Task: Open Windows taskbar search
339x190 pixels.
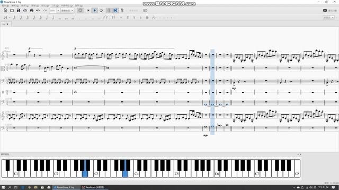Action: pos(10,187)
